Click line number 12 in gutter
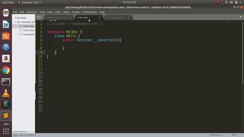This screenshot has width=244, height=137. click(40, 65)
